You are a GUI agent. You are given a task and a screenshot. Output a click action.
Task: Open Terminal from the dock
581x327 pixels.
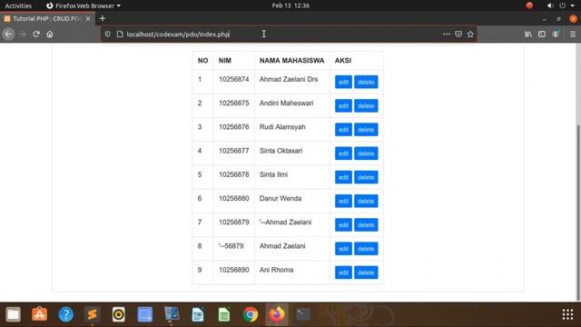[x=303, y=314]
